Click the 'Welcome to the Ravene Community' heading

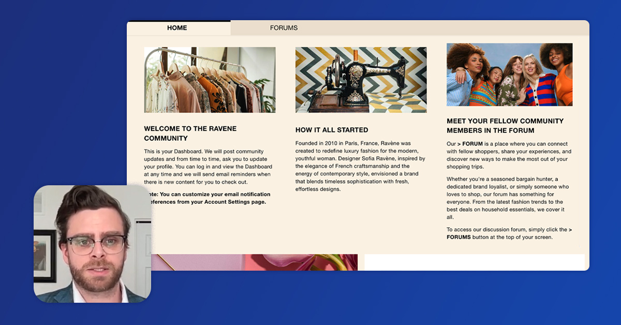pos(190,134)
